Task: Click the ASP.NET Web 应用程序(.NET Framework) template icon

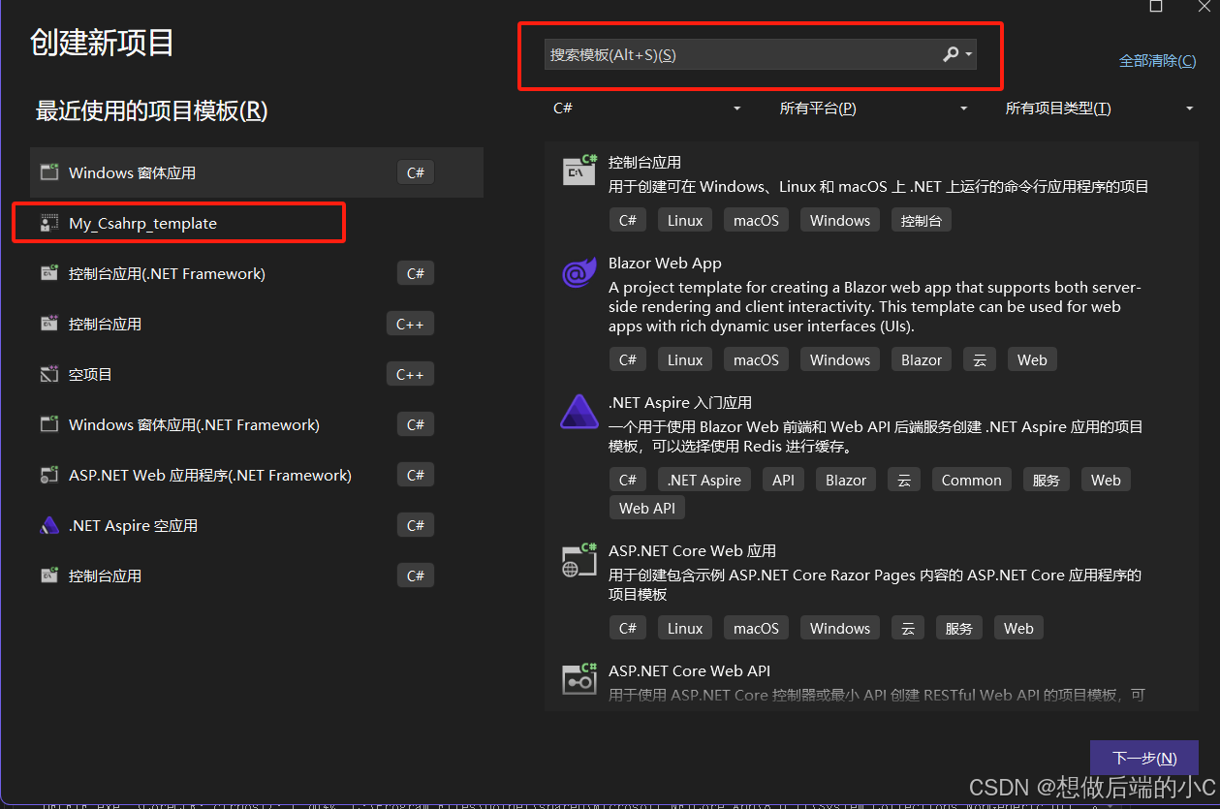Action: 49,475
